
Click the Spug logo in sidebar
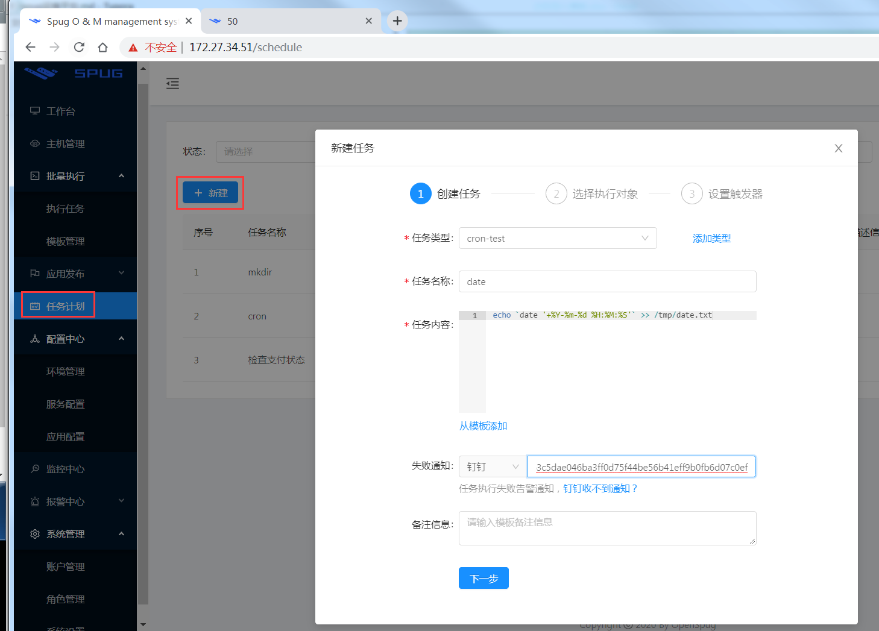coord(74,74)
